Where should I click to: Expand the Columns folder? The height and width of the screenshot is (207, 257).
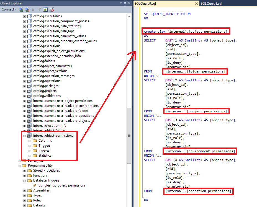coord(30,141)
